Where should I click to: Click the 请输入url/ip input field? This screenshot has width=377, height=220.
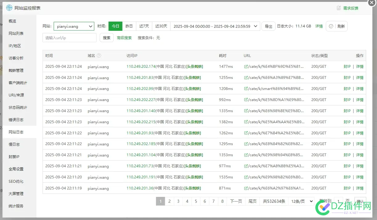coord(69,38)
